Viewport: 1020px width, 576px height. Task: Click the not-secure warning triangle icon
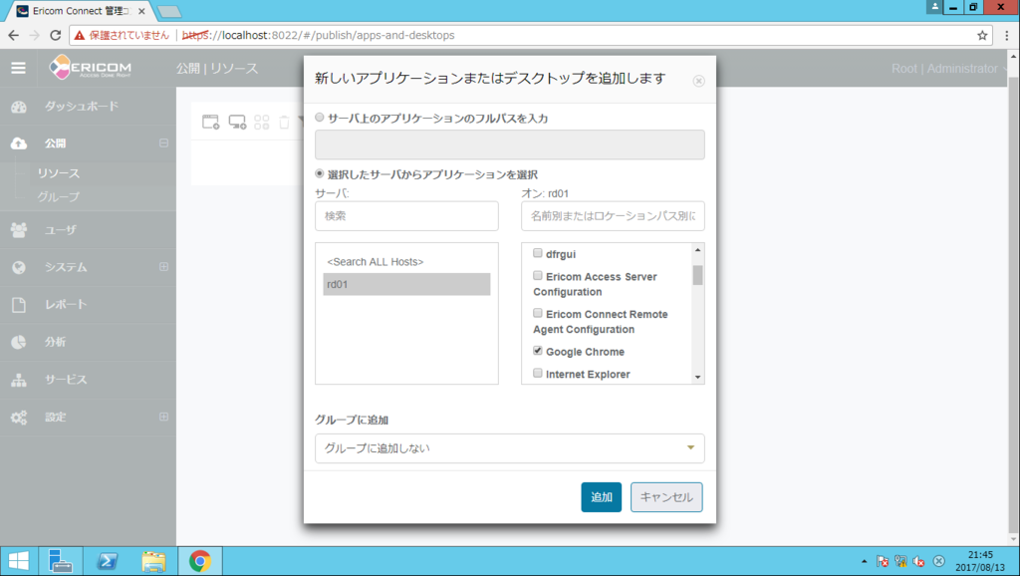pyautogui.click(x=80, y=35)
